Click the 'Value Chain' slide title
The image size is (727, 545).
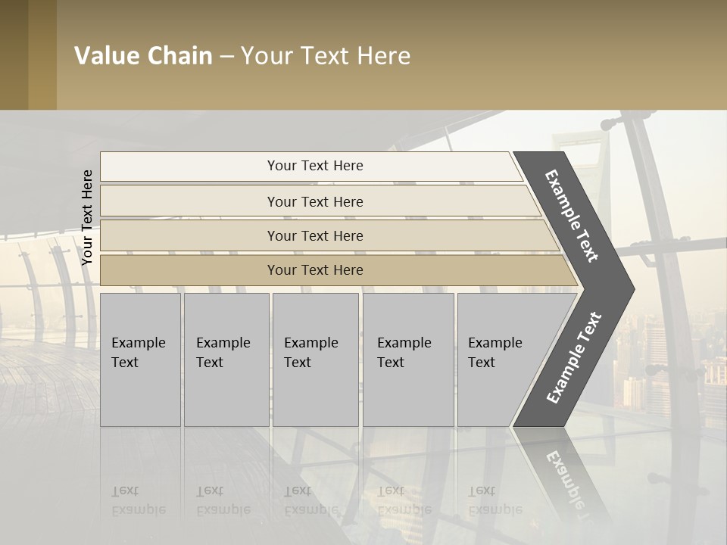point(242,56)
